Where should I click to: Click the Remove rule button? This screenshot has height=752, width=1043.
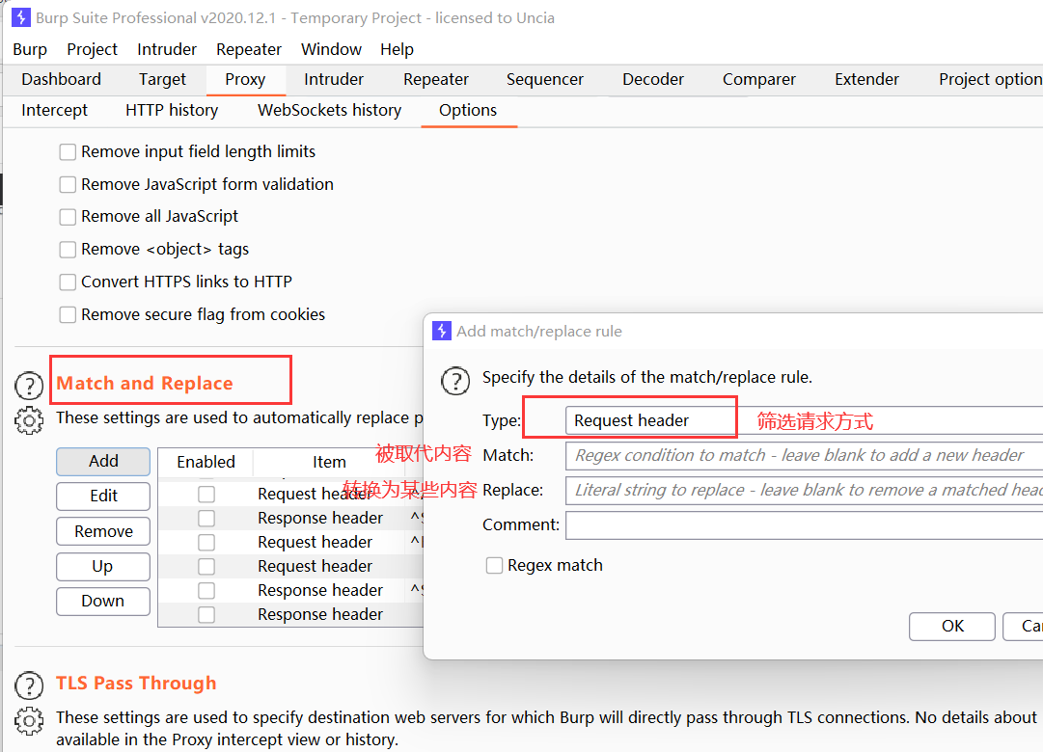tap(103, 531)
